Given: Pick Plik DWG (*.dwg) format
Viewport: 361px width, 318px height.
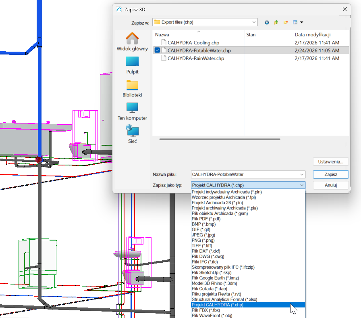Looking at the screenshot, I should [248, 256].
